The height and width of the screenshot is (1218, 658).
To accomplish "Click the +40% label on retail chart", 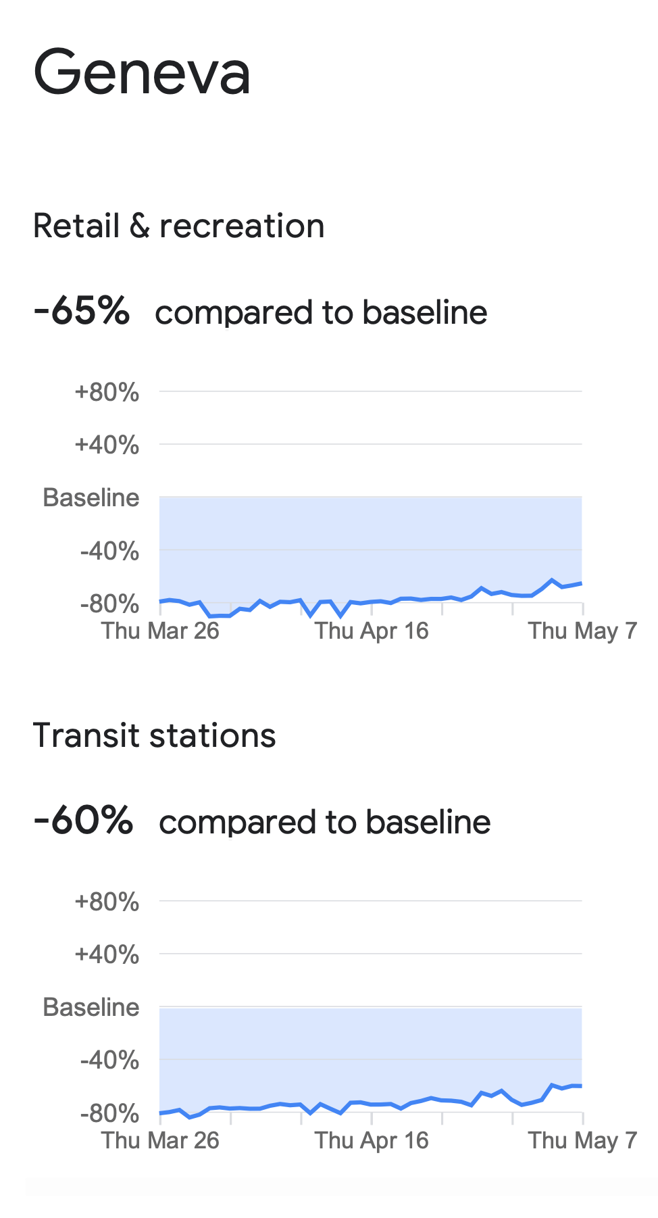I will [107, 445].
